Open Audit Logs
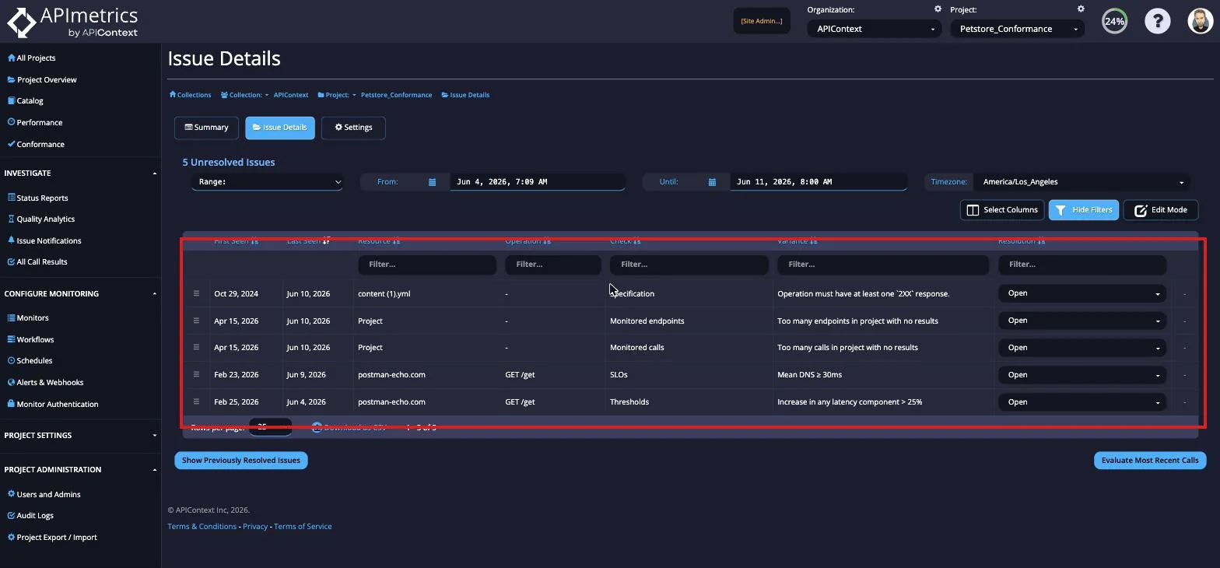 (30, 515)
